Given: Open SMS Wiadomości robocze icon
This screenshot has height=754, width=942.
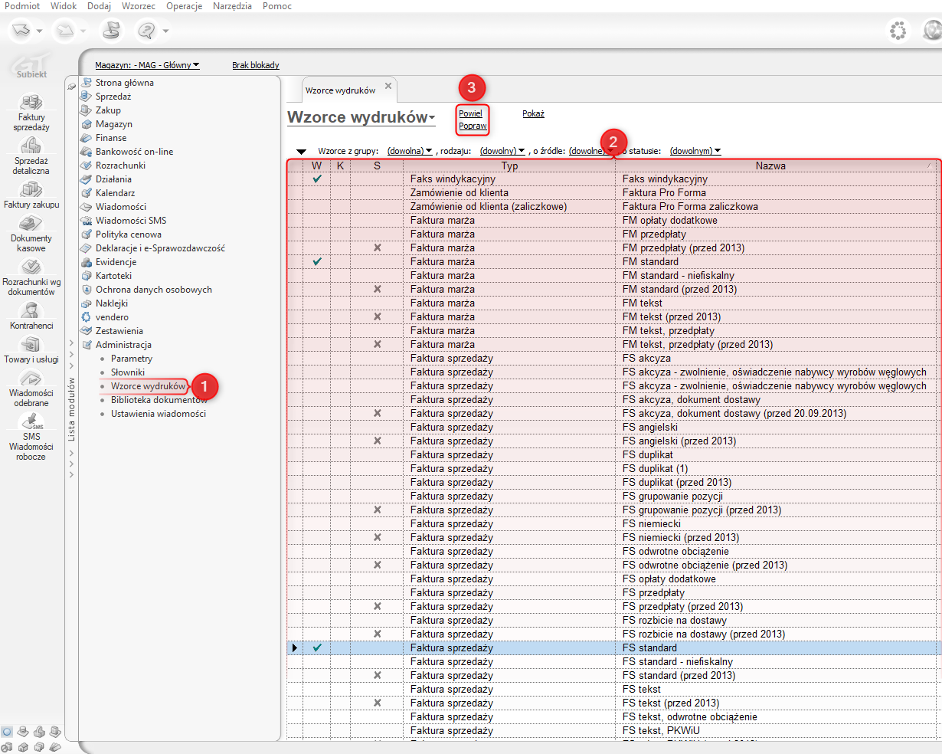Looking at the screenshot, I should tap(31, 421).
